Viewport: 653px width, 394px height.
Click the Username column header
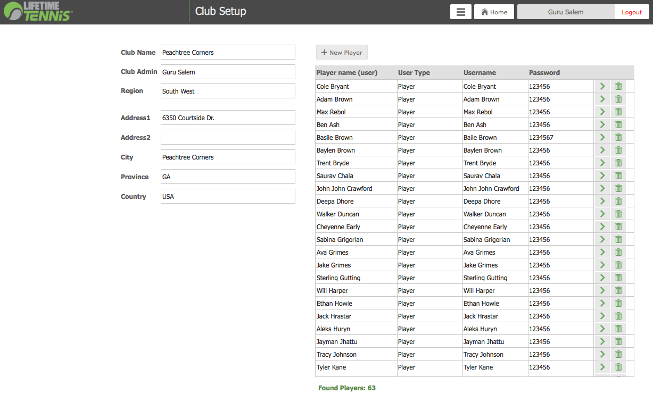pos(480,72)
